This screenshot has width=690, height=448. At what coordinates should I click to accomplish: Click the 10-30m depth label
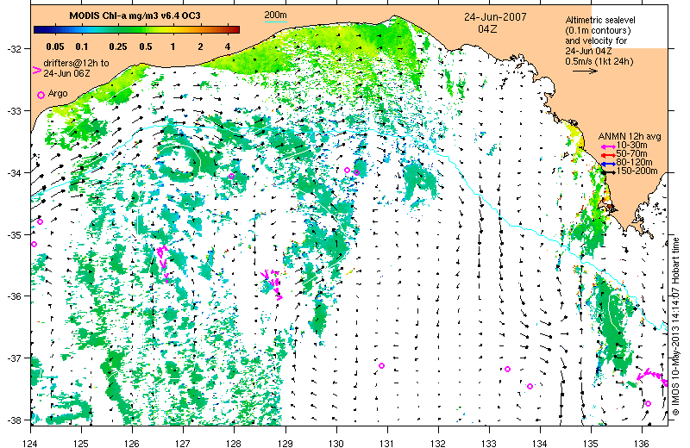pos(631,145)
